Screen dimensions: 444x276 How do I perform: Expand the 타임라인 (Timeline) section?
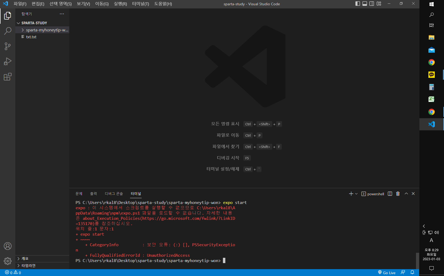tap(42, 266)
